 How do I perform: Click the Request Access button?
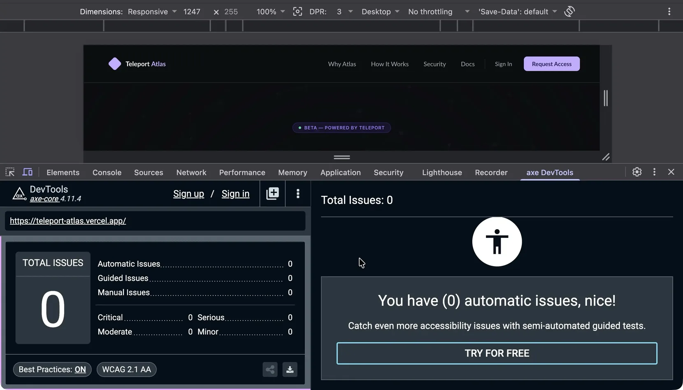point(552,64)
